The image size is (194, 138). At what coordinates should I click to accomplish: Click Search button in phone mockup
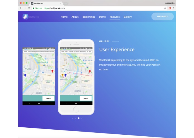(86, 98)
